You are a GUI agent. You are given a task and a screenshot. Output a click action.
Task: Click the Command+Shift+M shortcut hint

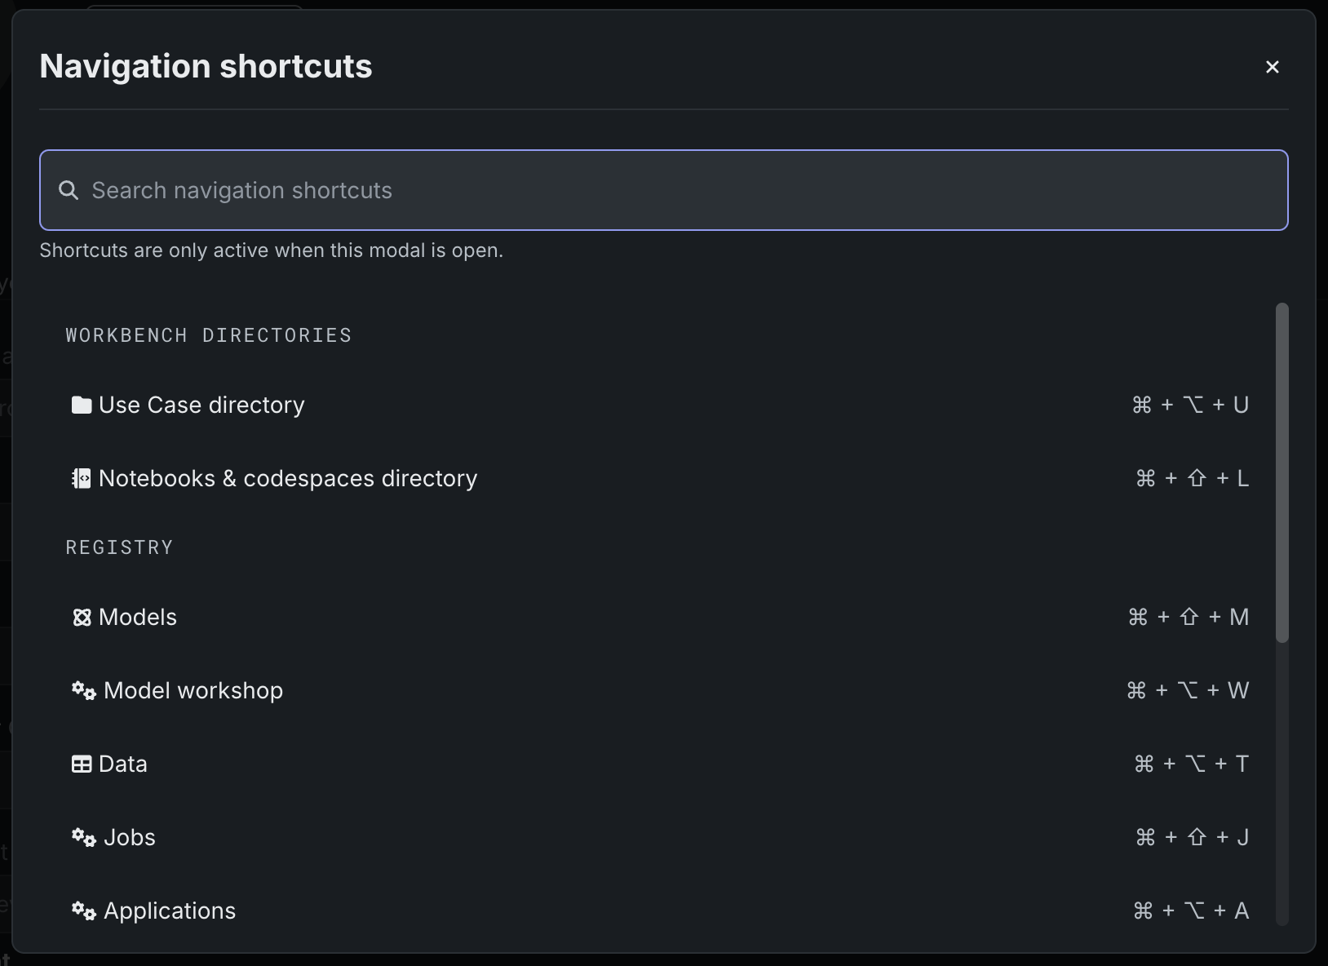pyautogui.click(x=1188, y=618)
